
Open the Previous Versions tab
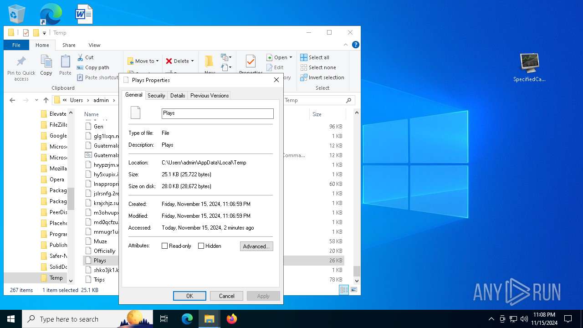tap(210, 96)
